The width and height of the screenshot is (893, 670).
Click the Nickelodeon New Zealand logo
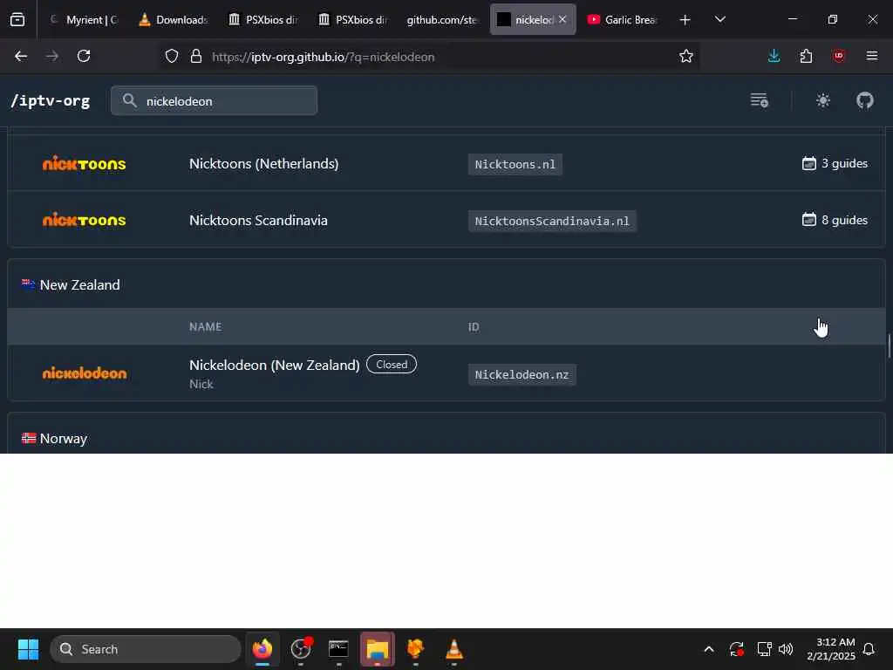(85, 373)
